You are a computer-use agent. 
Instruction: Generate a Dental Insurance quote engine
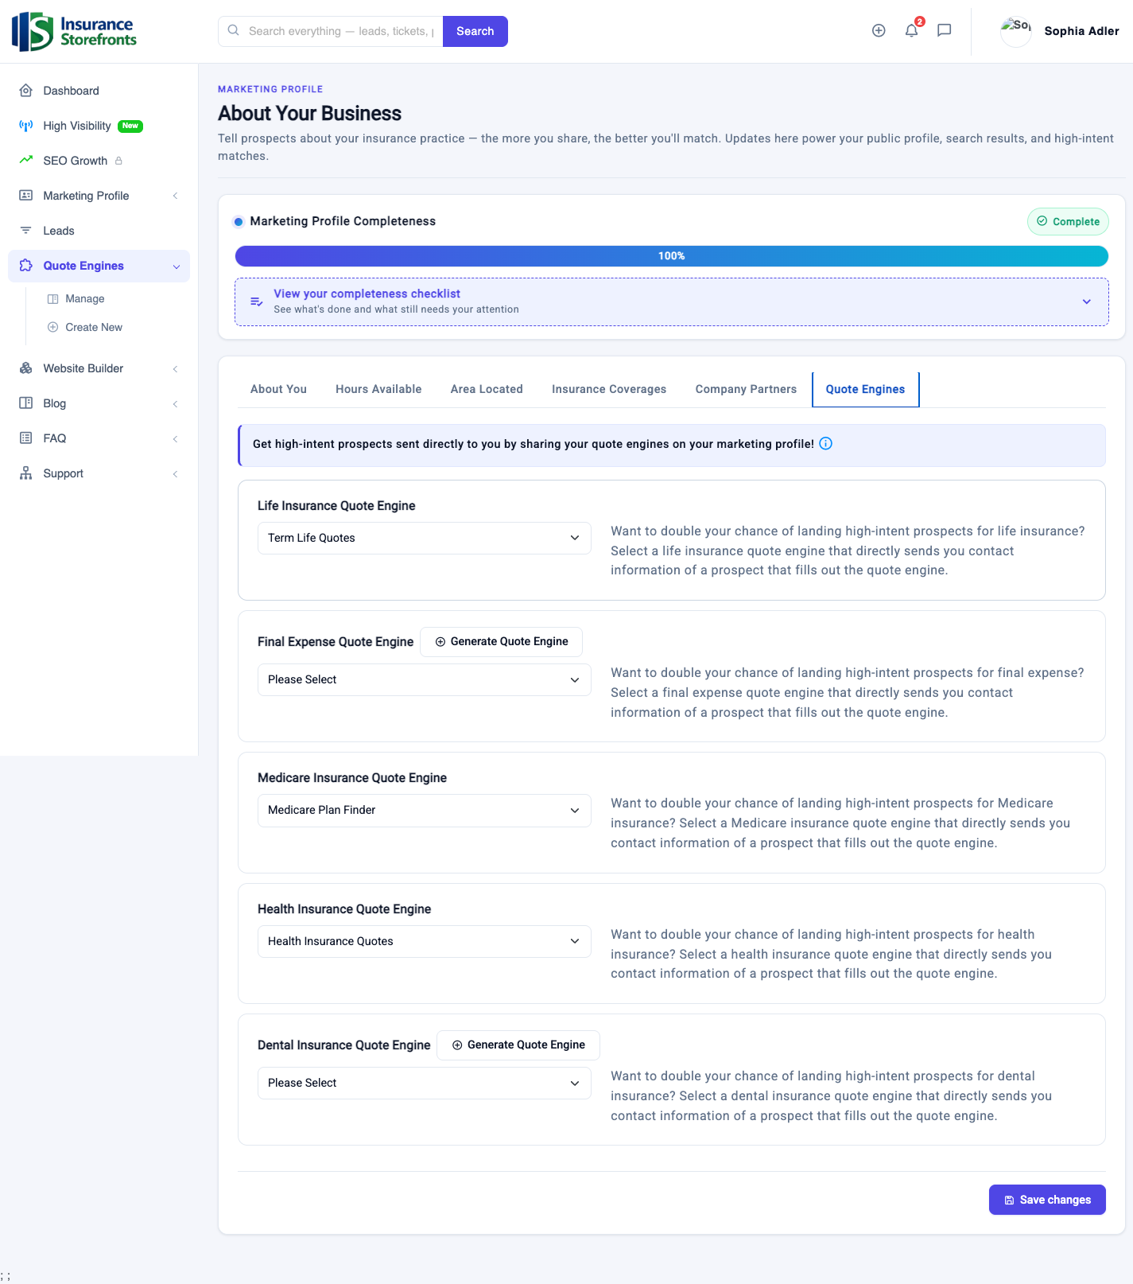[518, 1045]
